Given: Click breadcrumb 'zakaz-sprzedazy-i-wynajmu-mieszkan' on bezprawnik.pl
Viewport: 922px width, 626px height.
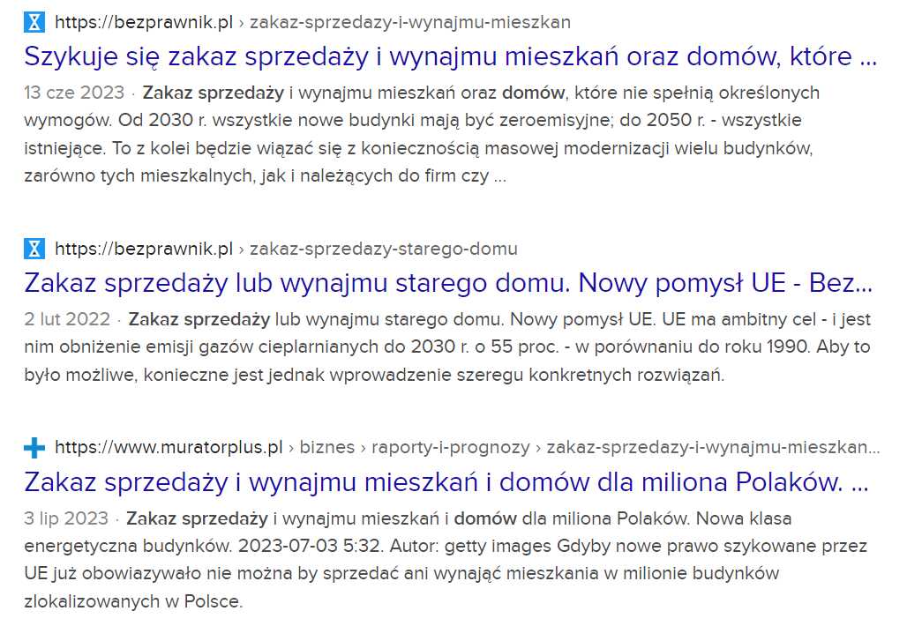Looking at the screenshot, I should [410, 22].
